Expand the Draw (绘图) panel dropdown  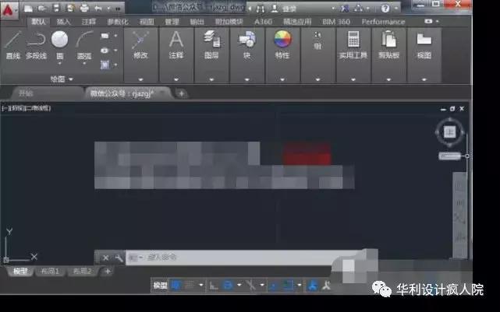(62, 79)
